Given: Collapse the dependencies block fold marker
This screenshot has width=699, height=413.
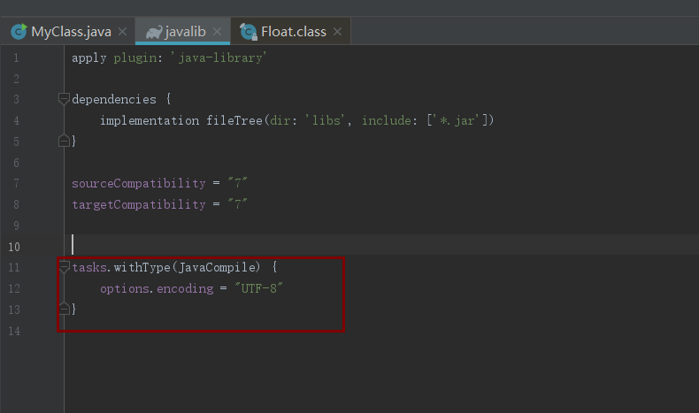Looking at the screenshot, I should (x=64, y=98).
